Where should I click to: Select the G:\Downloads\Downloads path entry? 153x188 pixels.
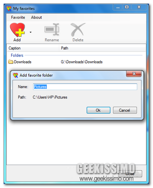[81, 62]
